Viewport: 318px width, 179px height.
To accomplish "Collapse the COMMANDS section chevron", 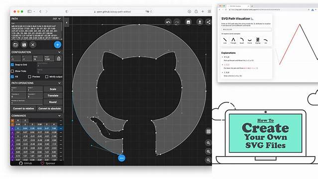I will pyautogui.click(x=59, y=115).
